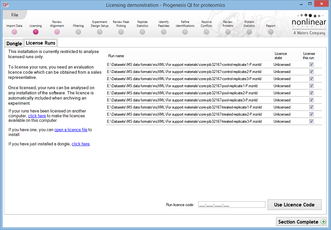Select the control-replicate3-P.mznld run name
The image size is (331, 230).
[x=184, y=79]
